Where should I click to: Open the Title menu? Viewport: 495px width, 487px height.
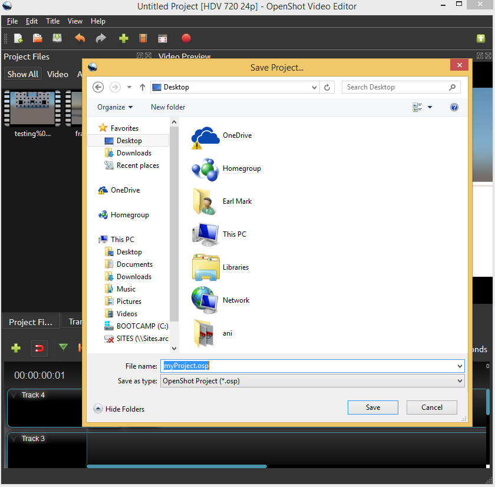pyautogui.click(x=52, y=21)
